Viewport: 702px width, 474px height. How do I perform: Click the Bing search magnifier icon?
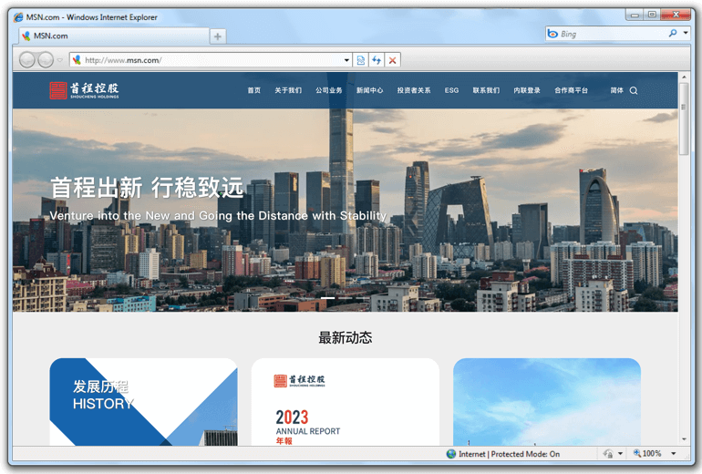(x=673, y=33)
